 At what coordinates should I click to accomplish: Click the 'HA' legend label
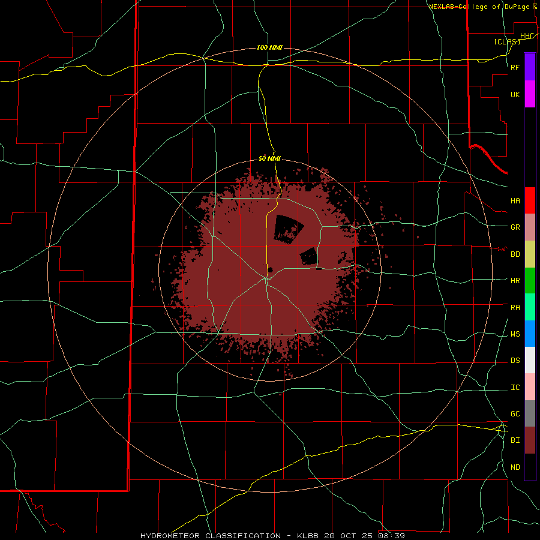pyautogui.click(x=515, y=201)
